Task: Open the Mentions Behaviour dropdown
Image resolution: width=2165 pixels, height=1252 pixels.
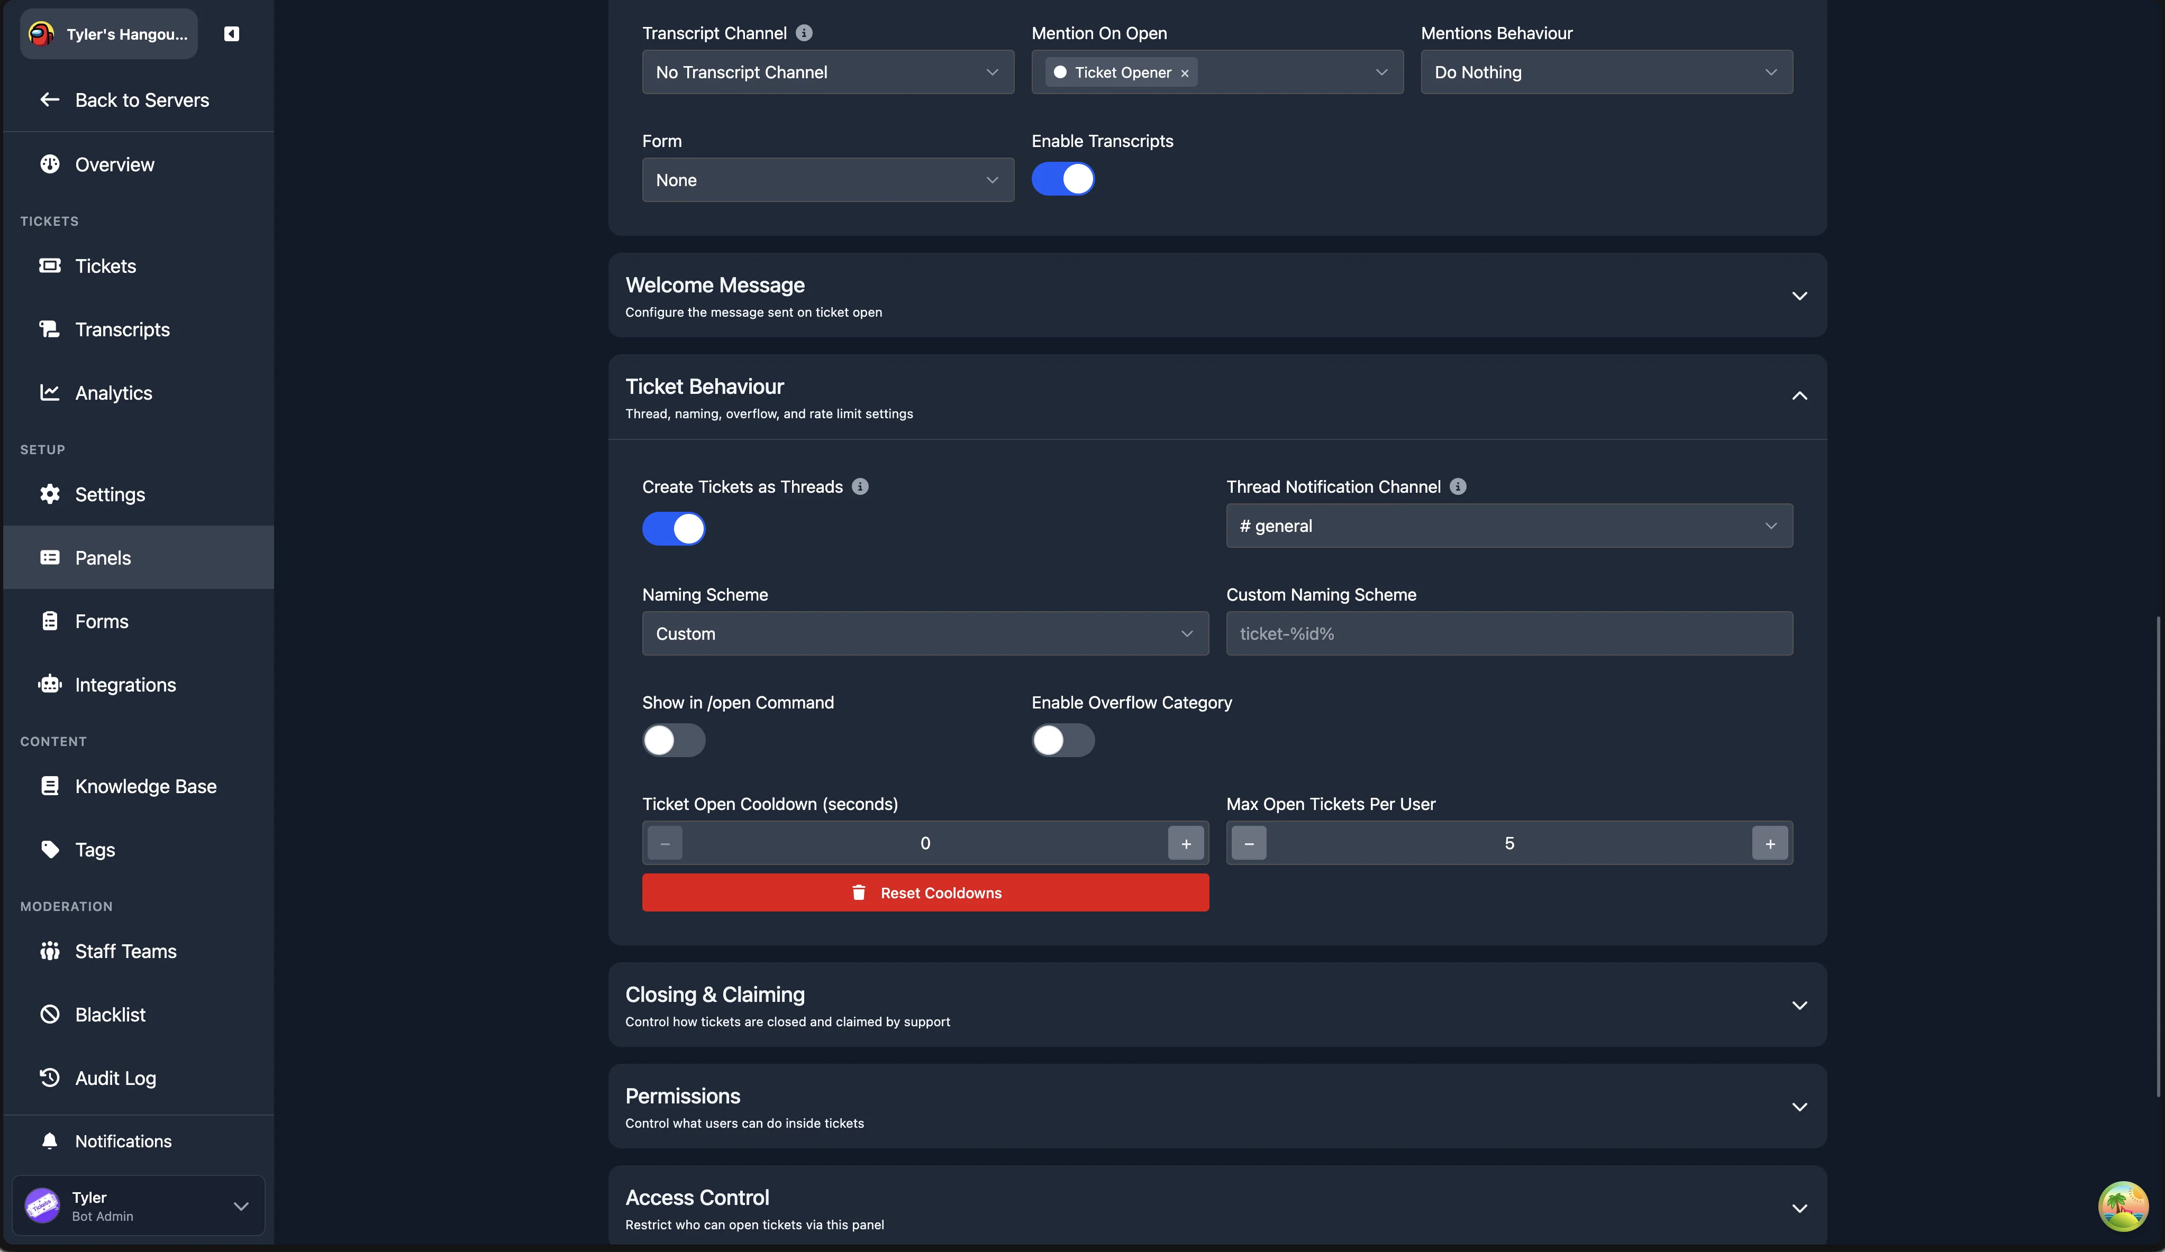Action: [x=1606, y=72]
